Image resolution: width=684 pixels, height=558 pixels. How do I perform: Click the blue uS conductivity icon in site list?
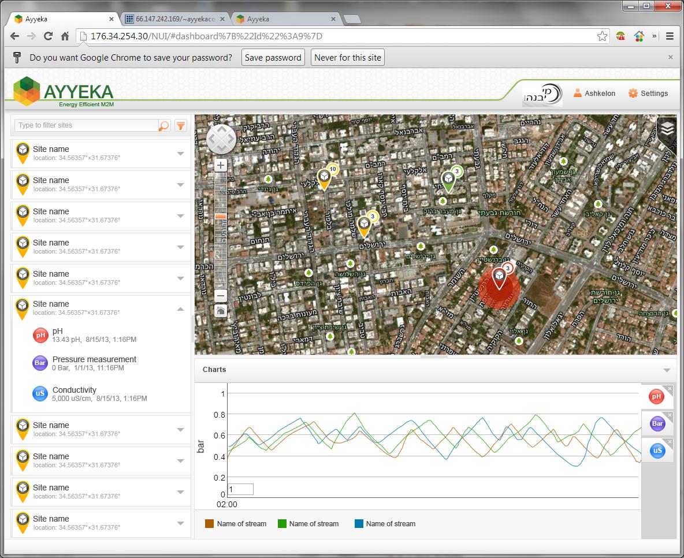point(40,393)
